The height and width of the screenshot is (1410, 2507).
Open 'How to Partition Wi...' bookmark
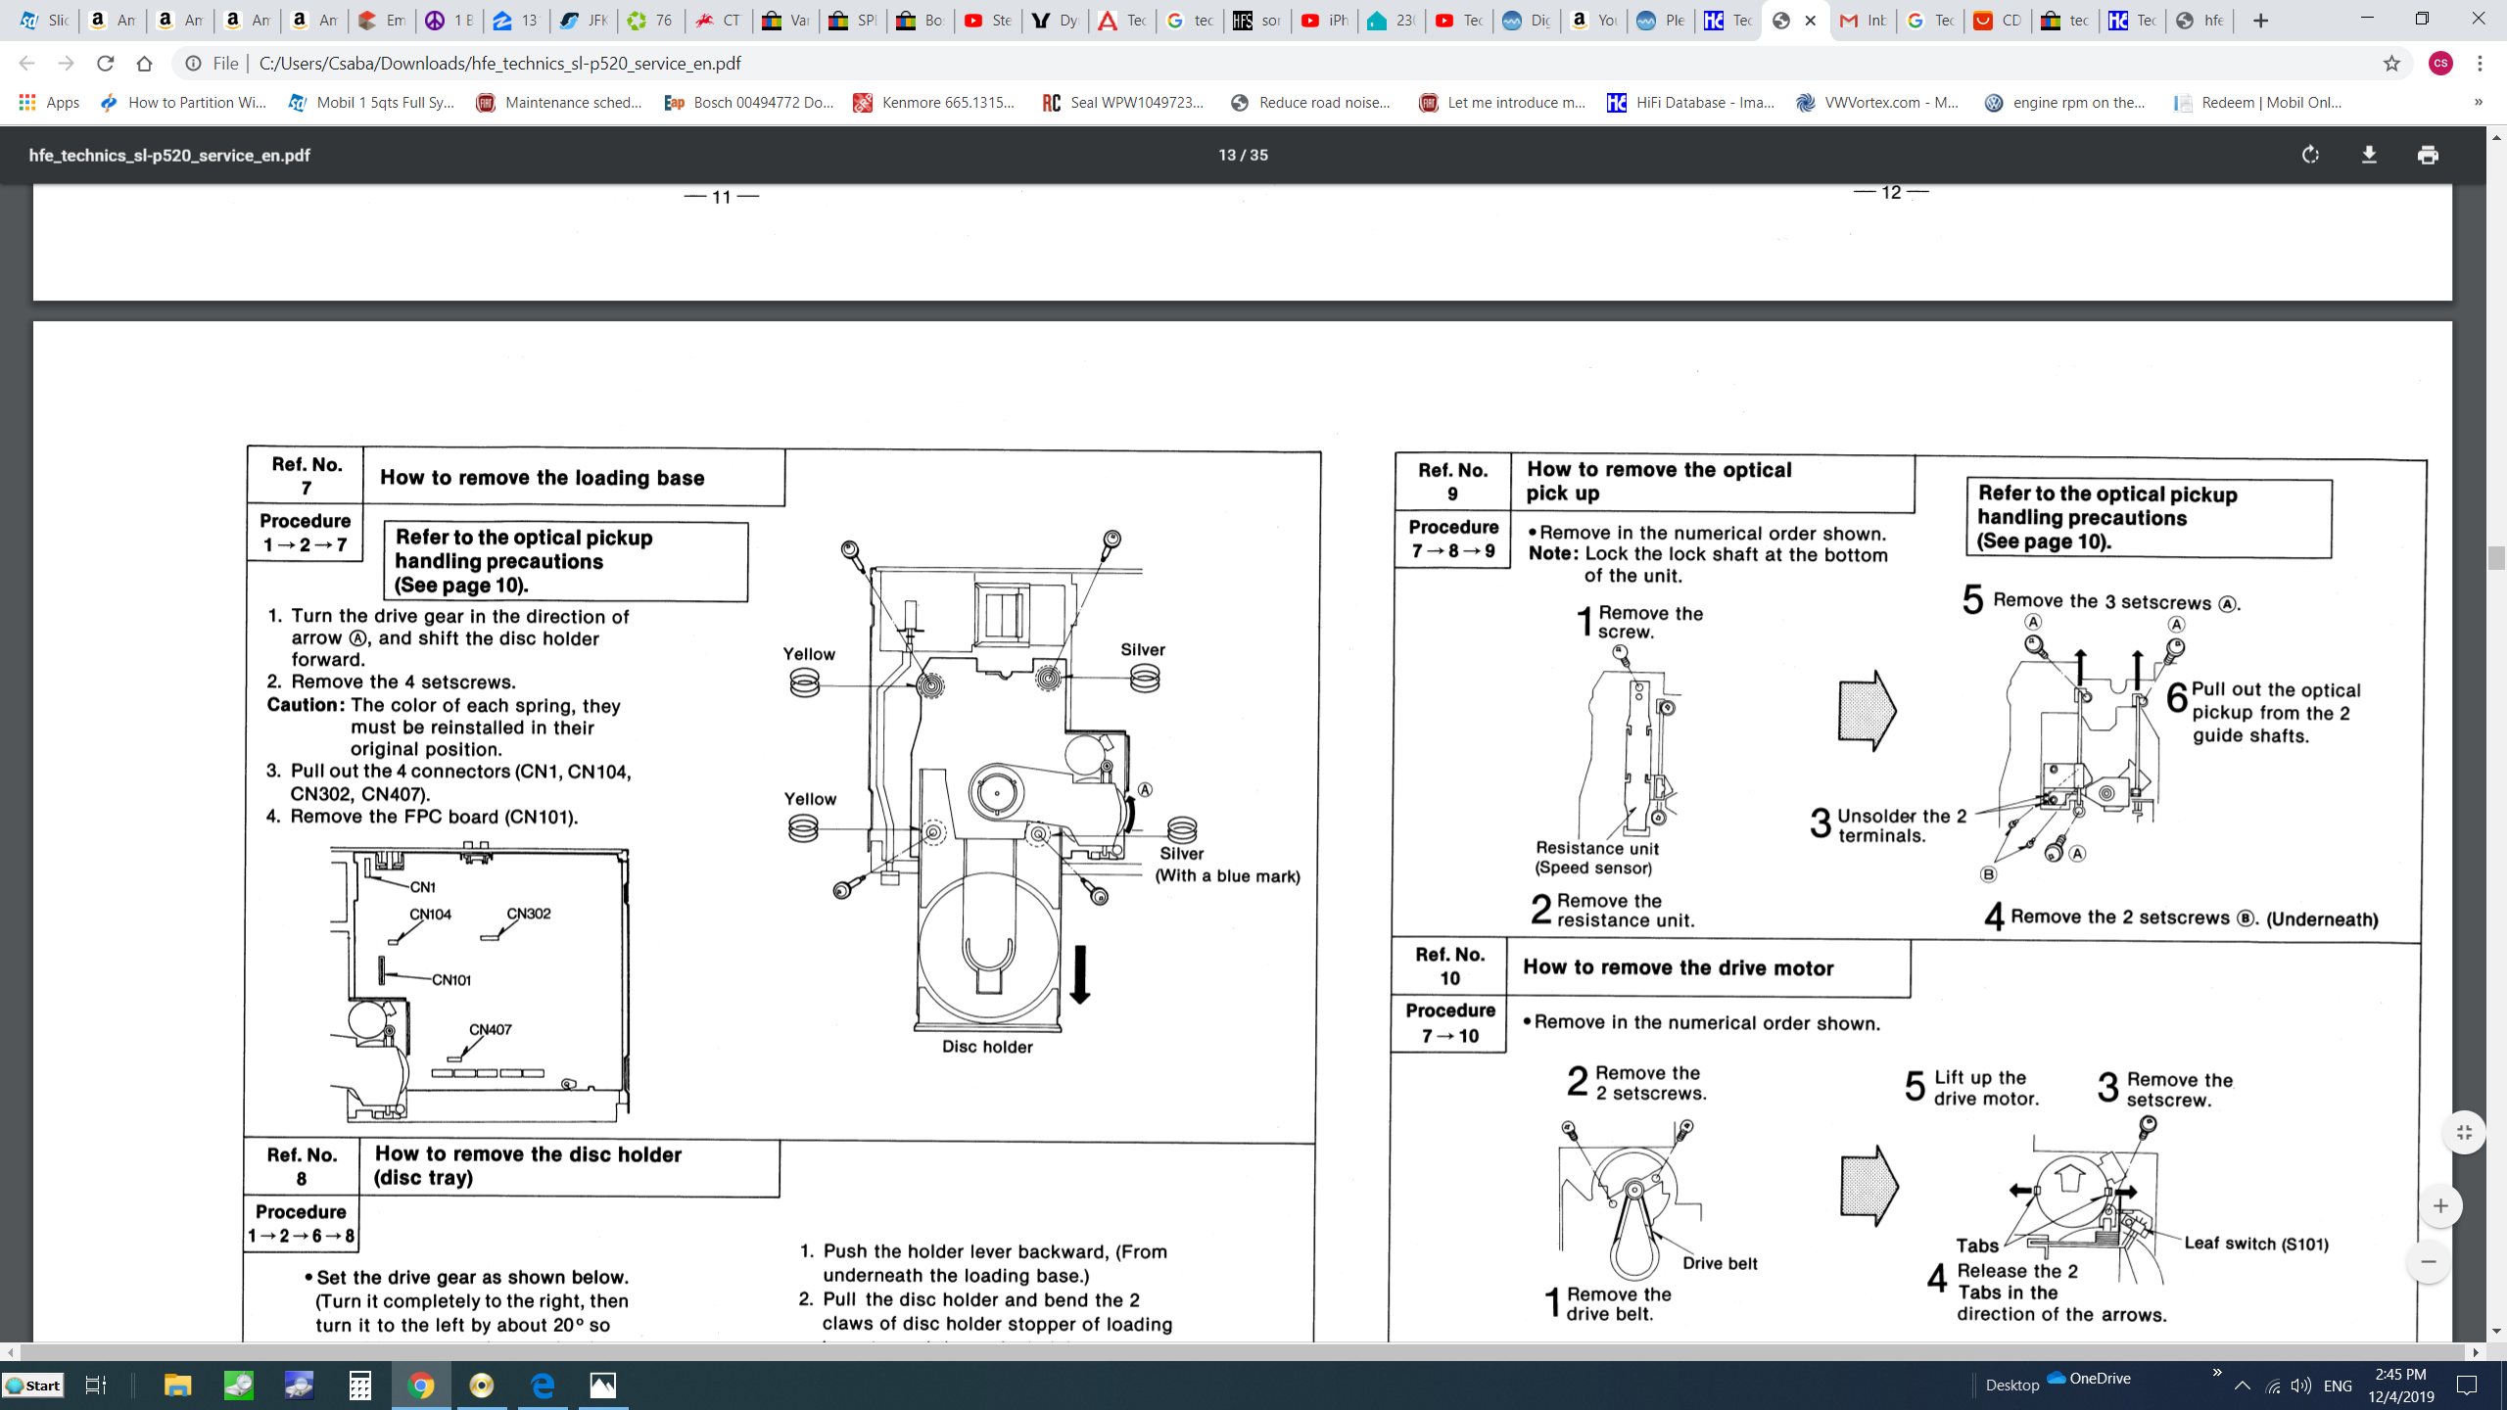184,103
